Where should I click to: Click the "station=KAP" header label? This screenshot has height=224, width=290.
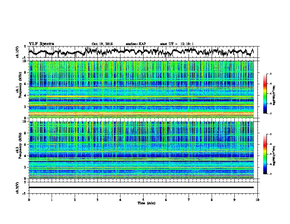[x=136, y=44]
